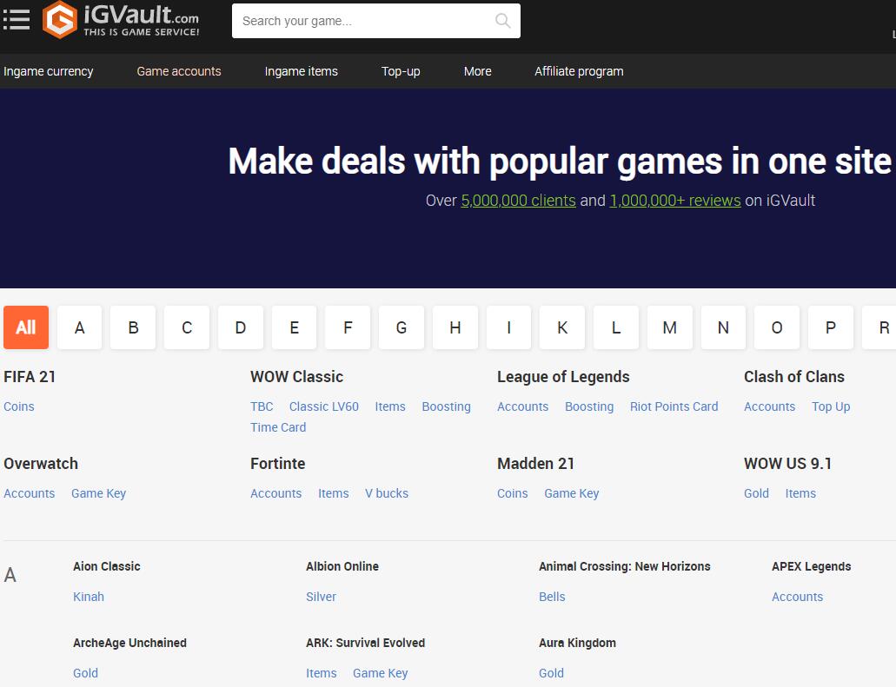Open FIFA 21 Coins link
896x687 pixels.
pyautogui.click(x=19, y=406)
